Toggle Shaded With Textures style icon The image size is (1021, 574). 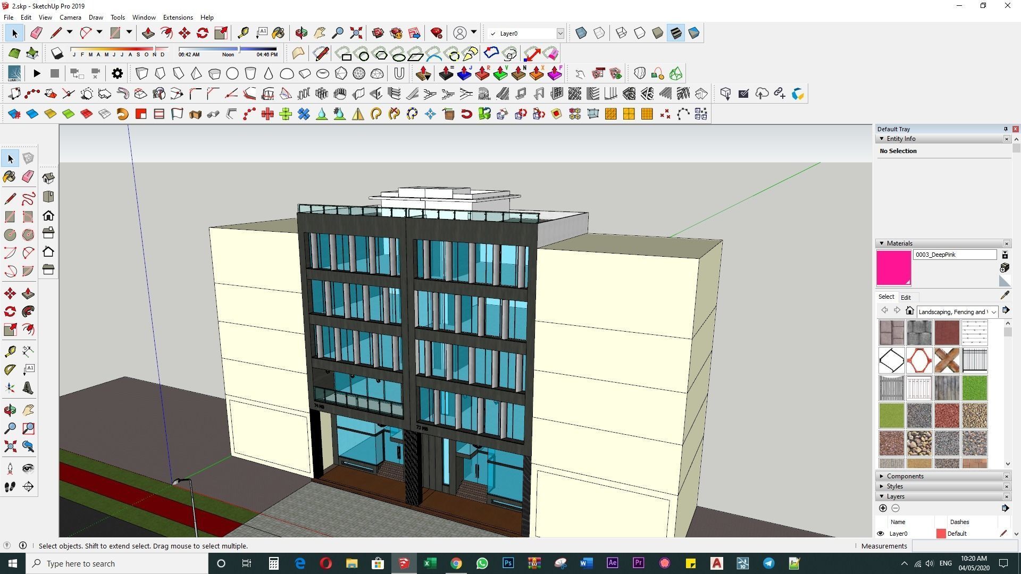click(676, 33)
